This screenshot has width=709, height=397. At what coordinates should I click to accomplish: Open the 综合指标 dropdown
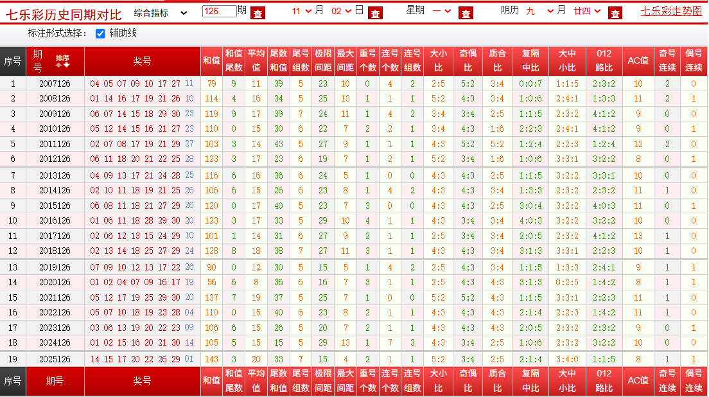[x=161, y=13]
